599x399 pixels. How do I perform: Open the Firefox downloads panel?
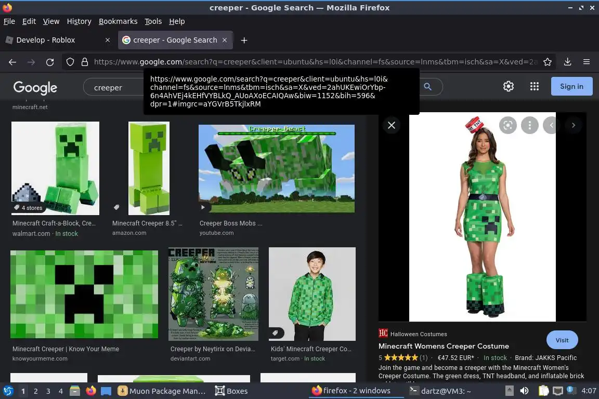click(x=567, y=62)
